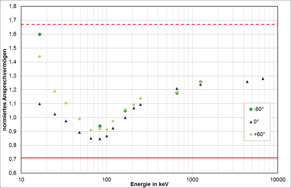The height and width of the screenshot is (188, 291).
Task: Click the leftmost 0° triangle data point
Action: (x=40, y=104)
